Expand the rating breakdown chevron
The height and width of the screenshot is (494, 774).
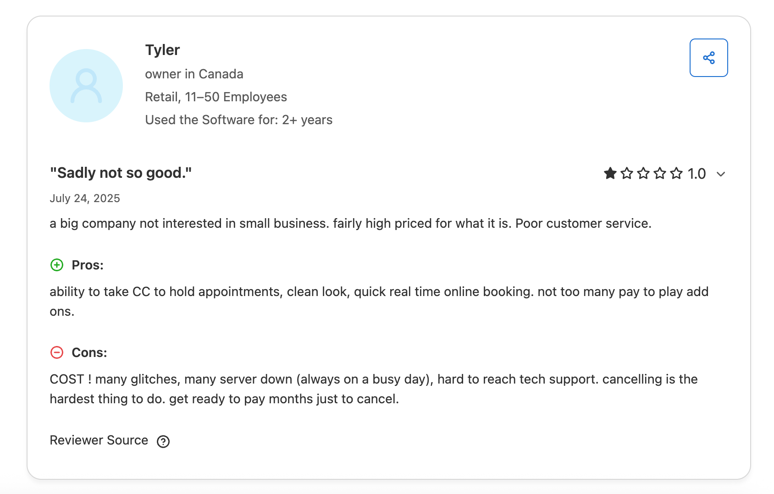721,174
